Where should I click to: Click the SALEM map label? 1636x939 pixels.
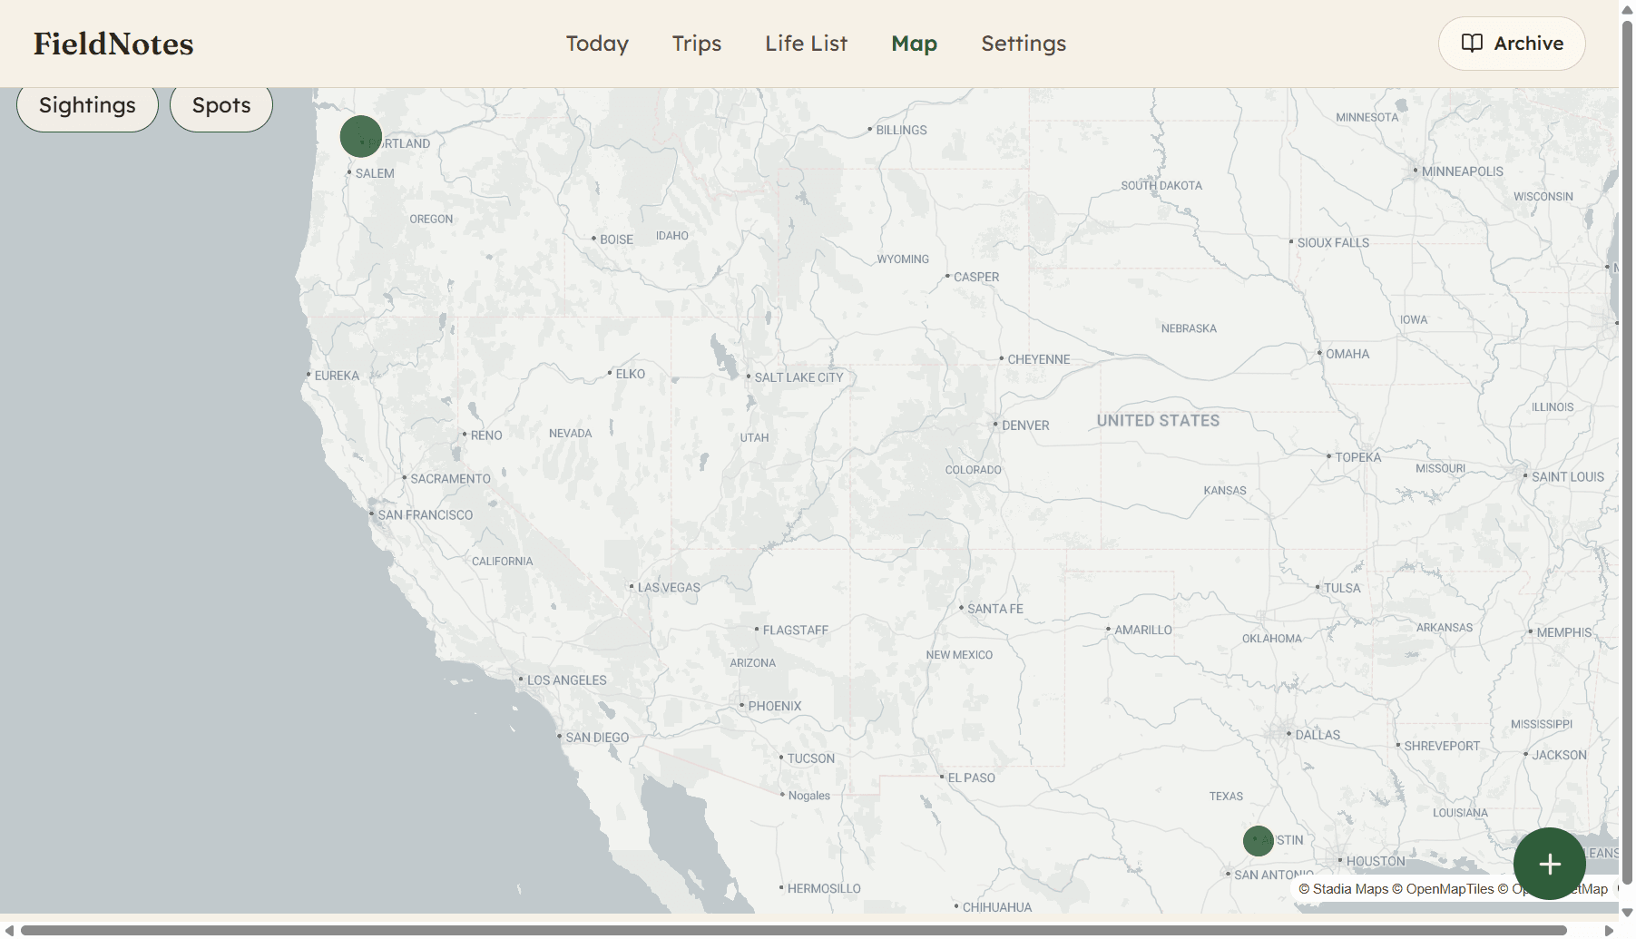[375, 173]
